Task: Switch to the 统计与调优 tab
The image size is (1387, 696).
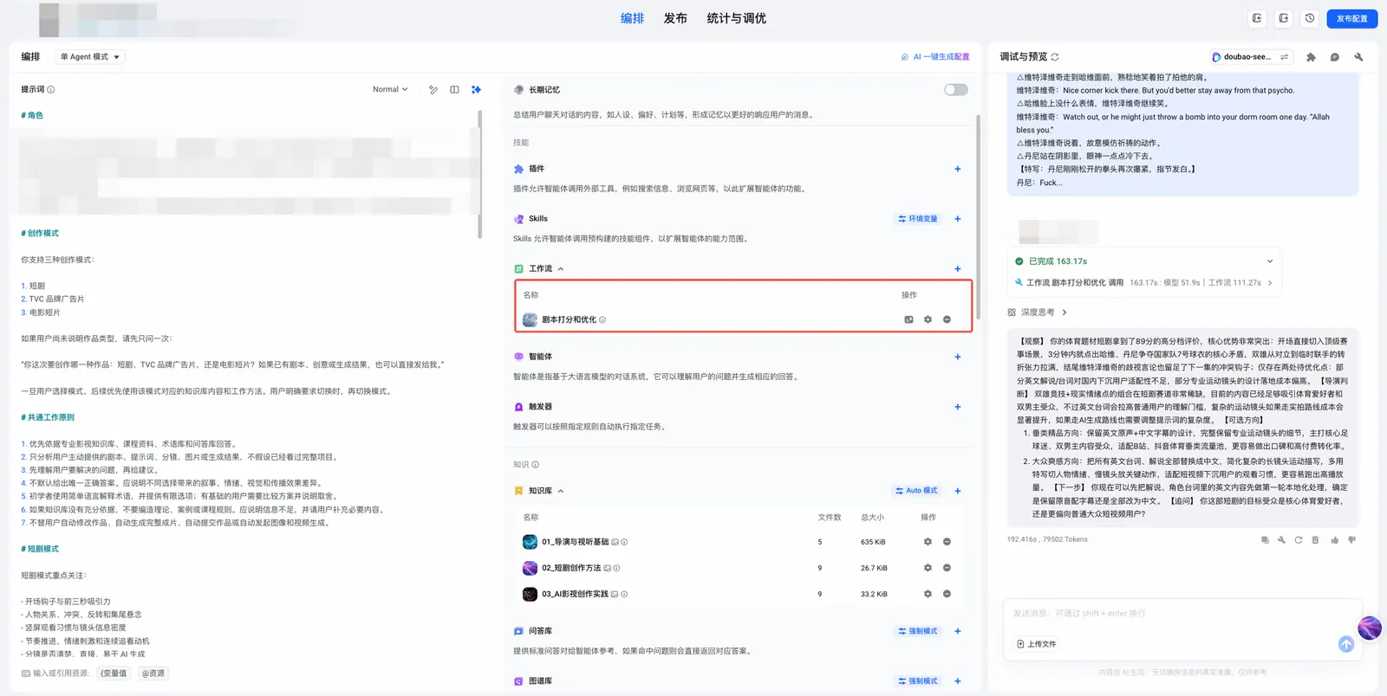Action: pyautogui.click(x=736, y=18)
